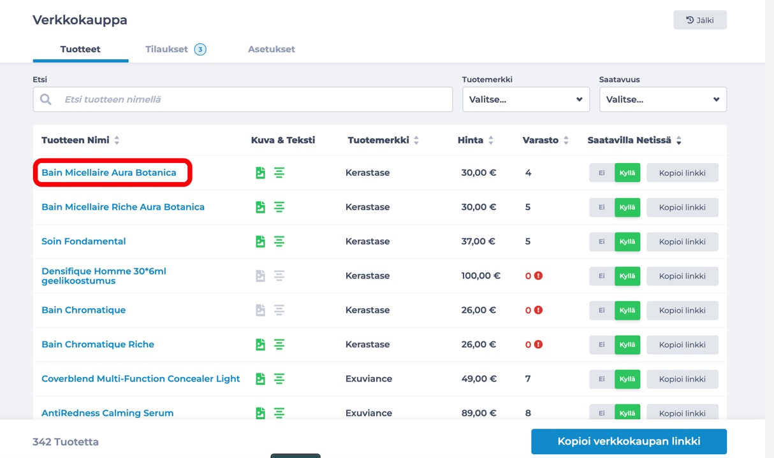Open image icon for AntiRedness Calming Serum

click(260, 413)
